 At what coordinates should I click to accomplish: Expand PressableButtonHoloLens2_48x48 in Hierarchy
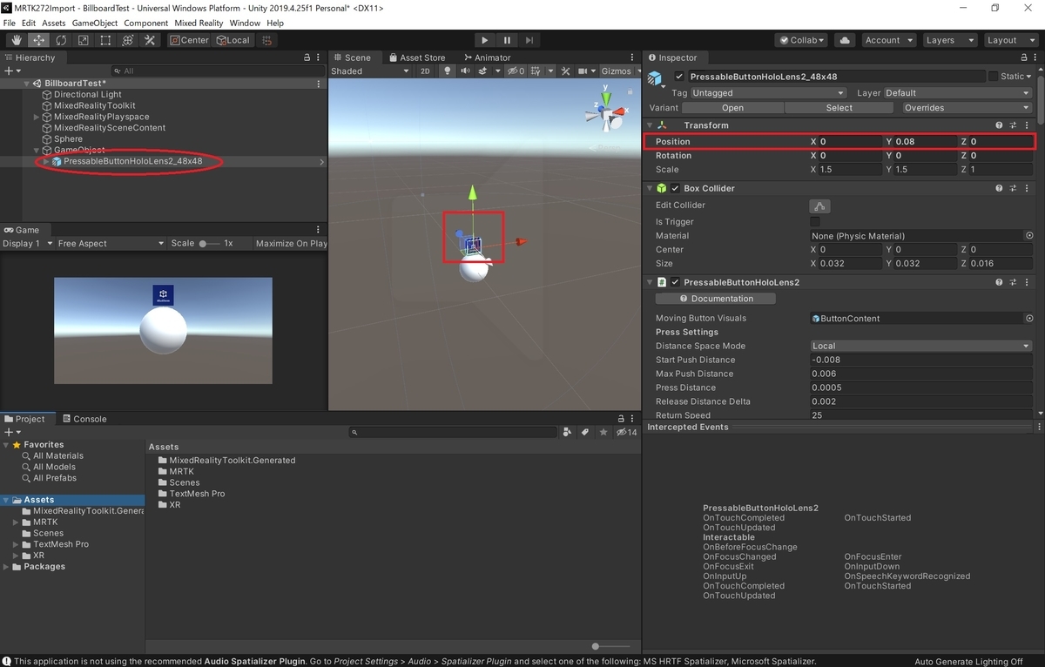coord(46,161)
